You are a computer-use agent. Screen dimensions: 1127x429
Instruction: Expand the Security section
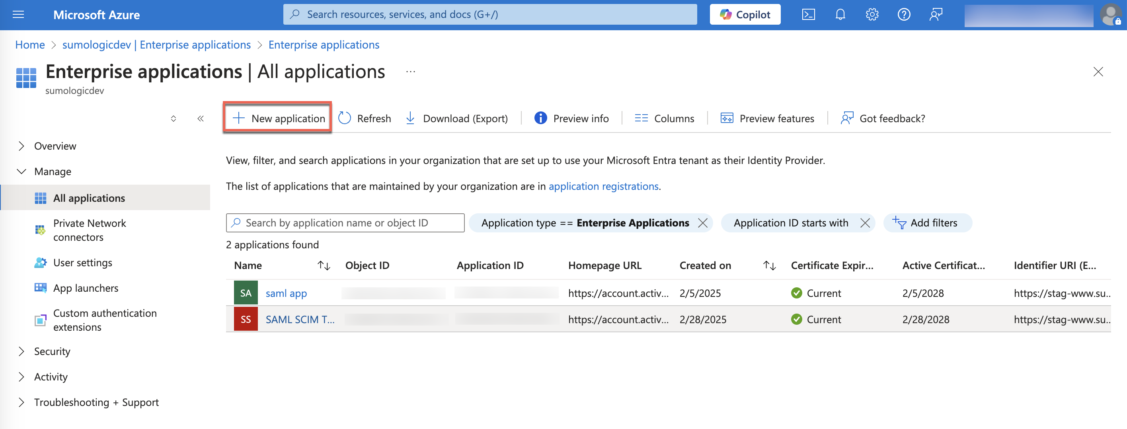tap(52, 351)
